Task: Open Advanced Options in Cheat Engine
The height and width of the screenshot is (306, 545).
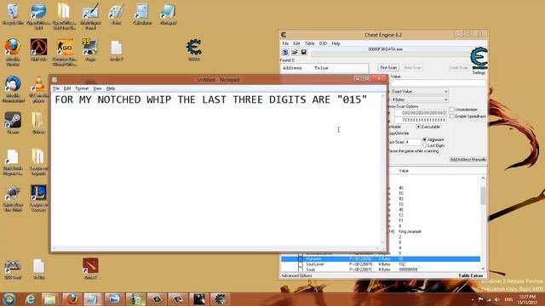Action: click(x=296, y=275)
